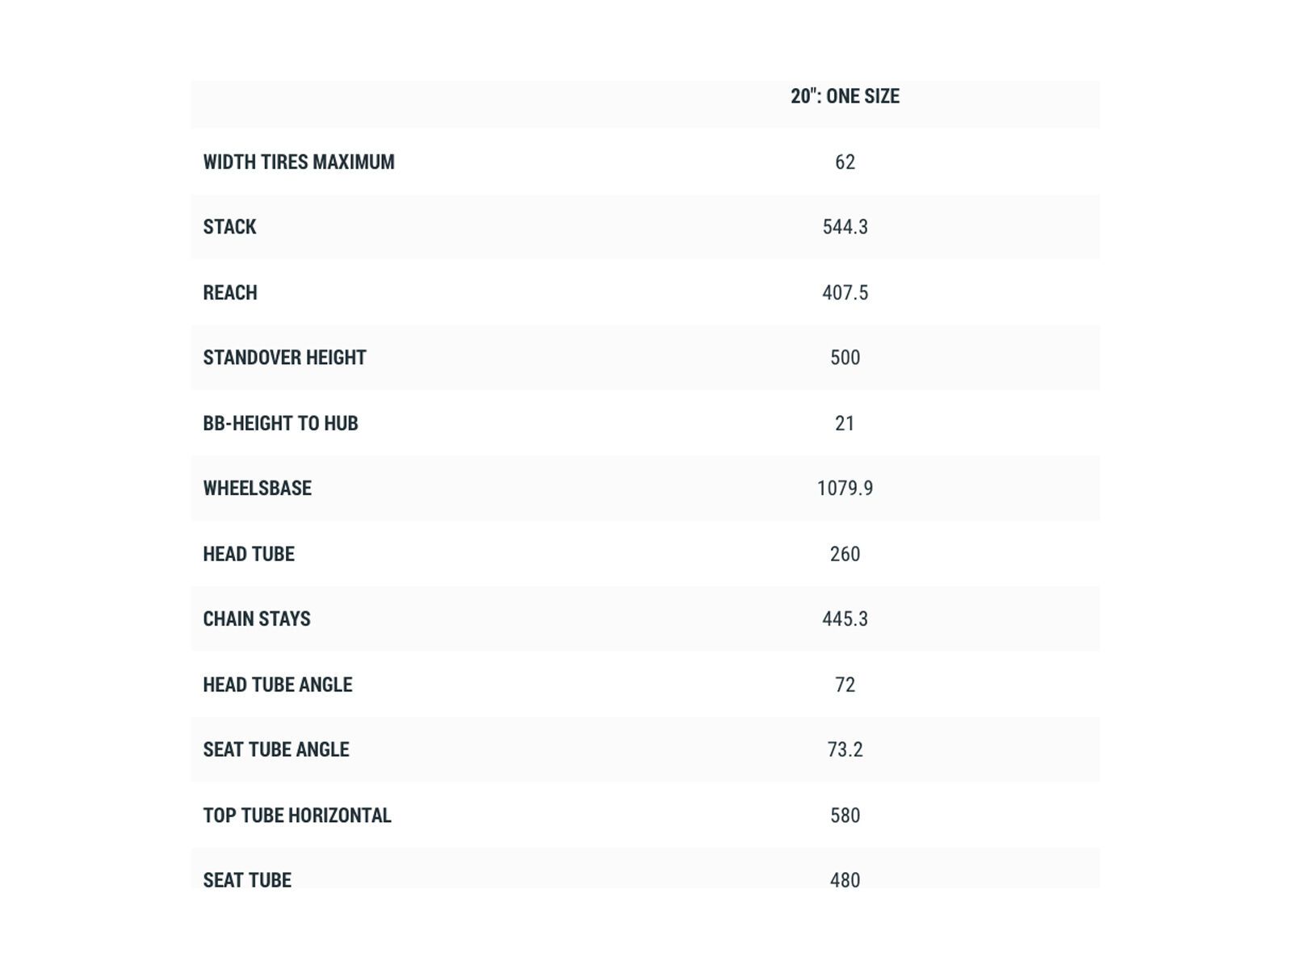This screenshot has height=969, width=1292.
Task: Select the stack value 544.3
Action: pyautogui.click(x=845, y=227)
